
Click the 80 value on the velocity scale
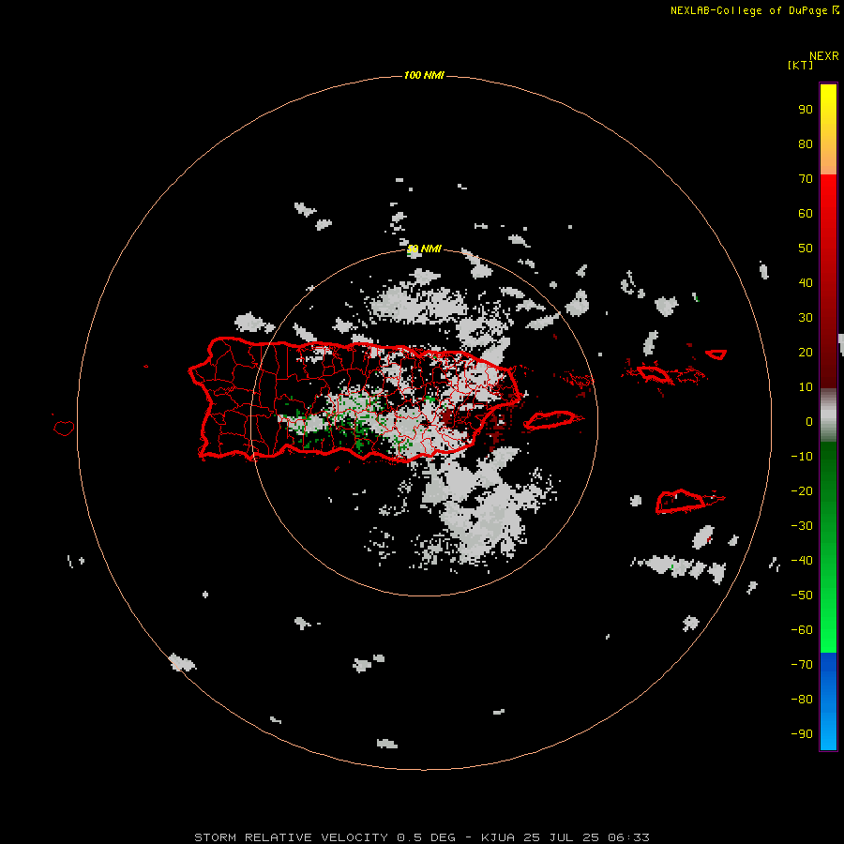[x=806, y=144]
